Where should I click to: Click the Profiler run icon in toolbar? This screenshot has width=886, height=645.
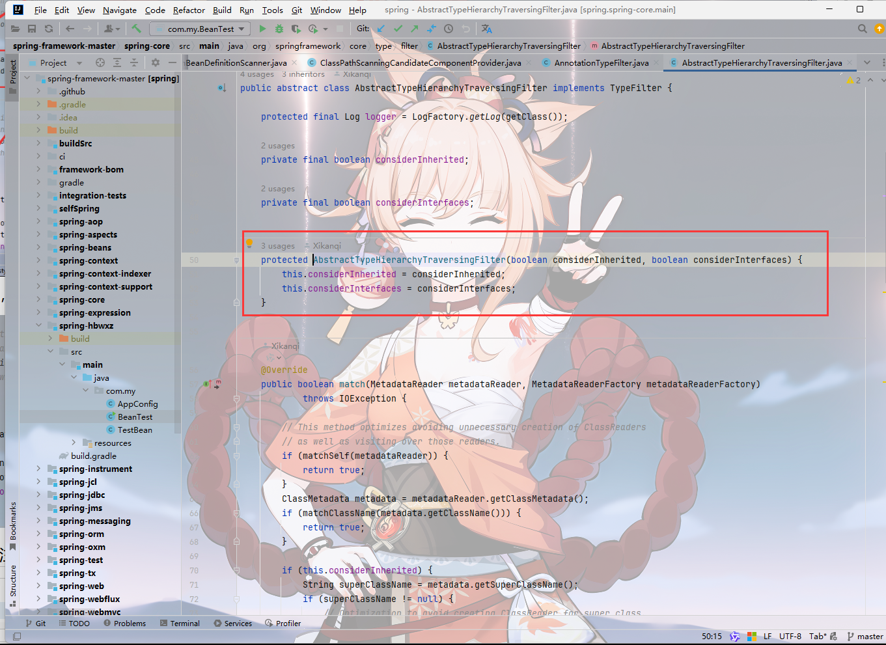312,29
